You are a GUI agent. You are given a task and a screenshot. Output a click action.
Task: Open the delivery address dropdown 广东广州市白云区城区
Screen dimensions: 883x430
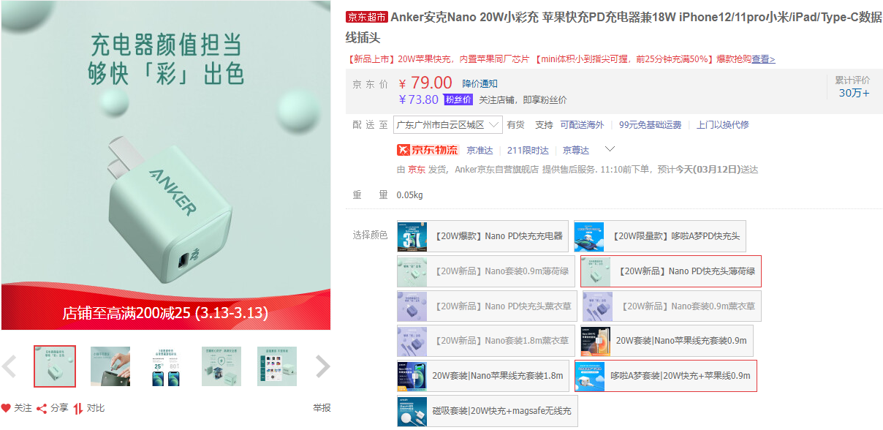447,125
